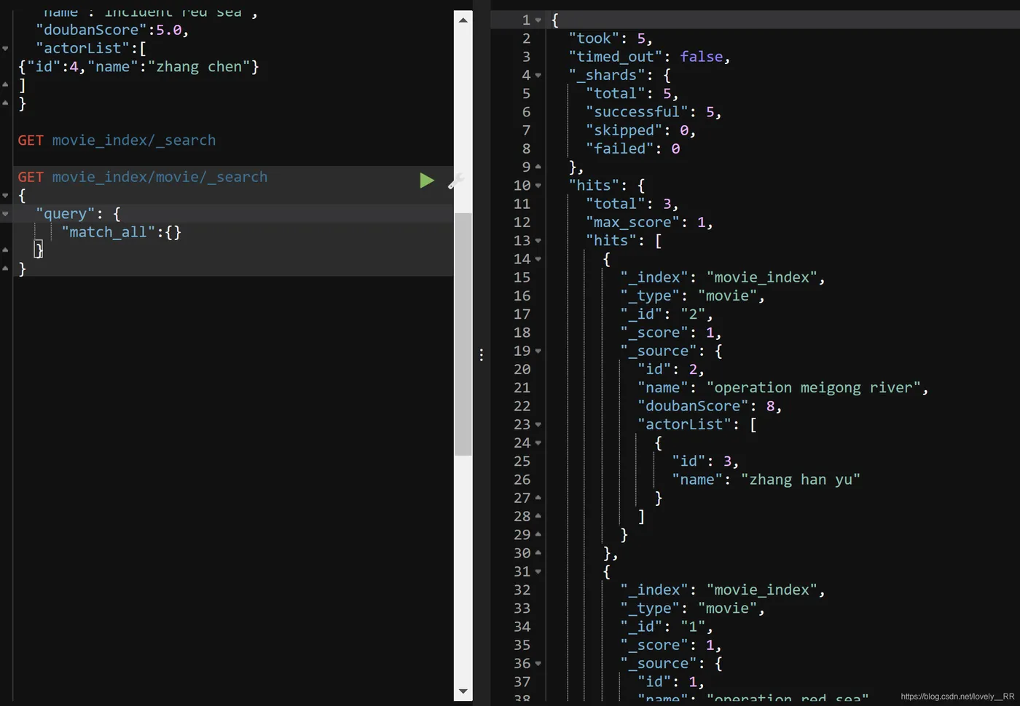
Task: Click "_type": "movie" on line 16
Action: point(692,296)
